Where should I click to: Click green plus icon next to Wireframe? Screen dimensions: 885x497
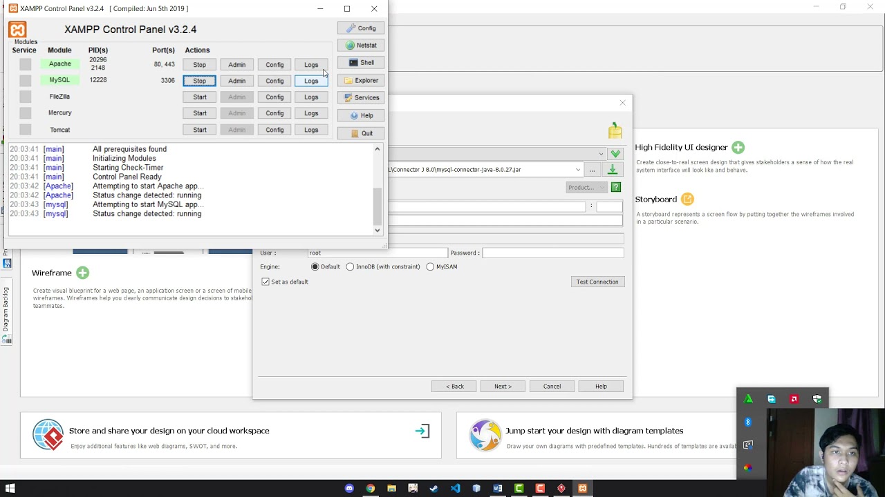pyautogui.click(x=82, y=273)
